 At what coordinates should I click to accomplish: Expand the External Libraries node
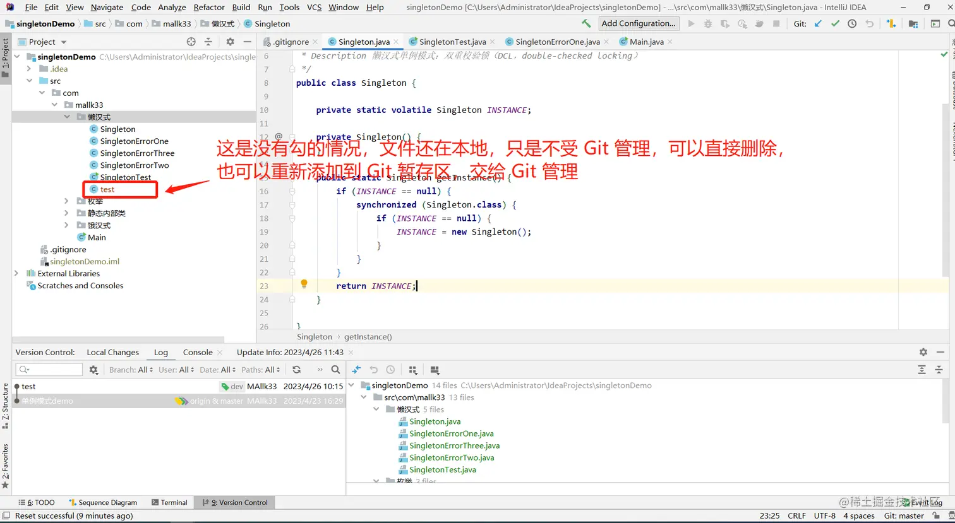16,273
